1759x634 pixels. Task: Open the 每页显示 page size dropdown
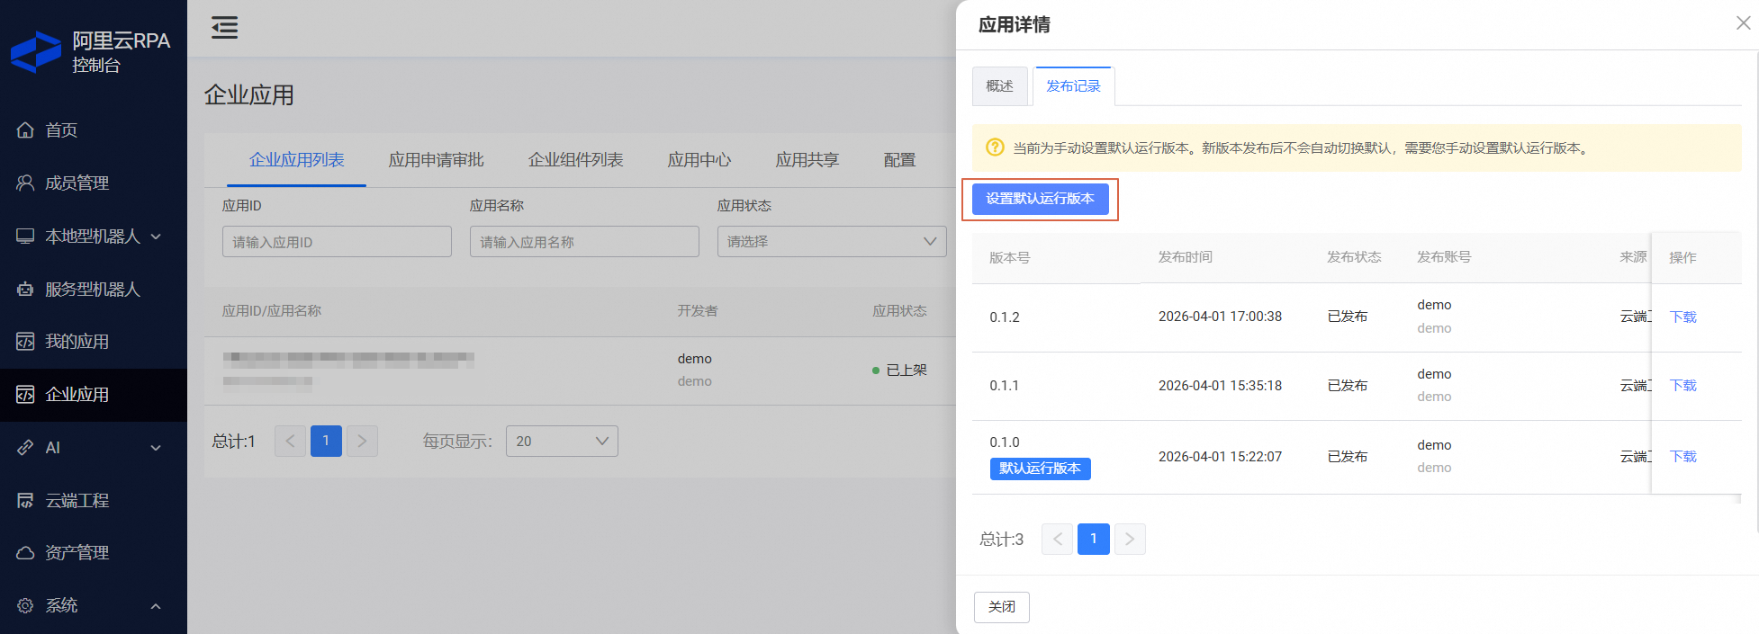[x=562, y=442]
